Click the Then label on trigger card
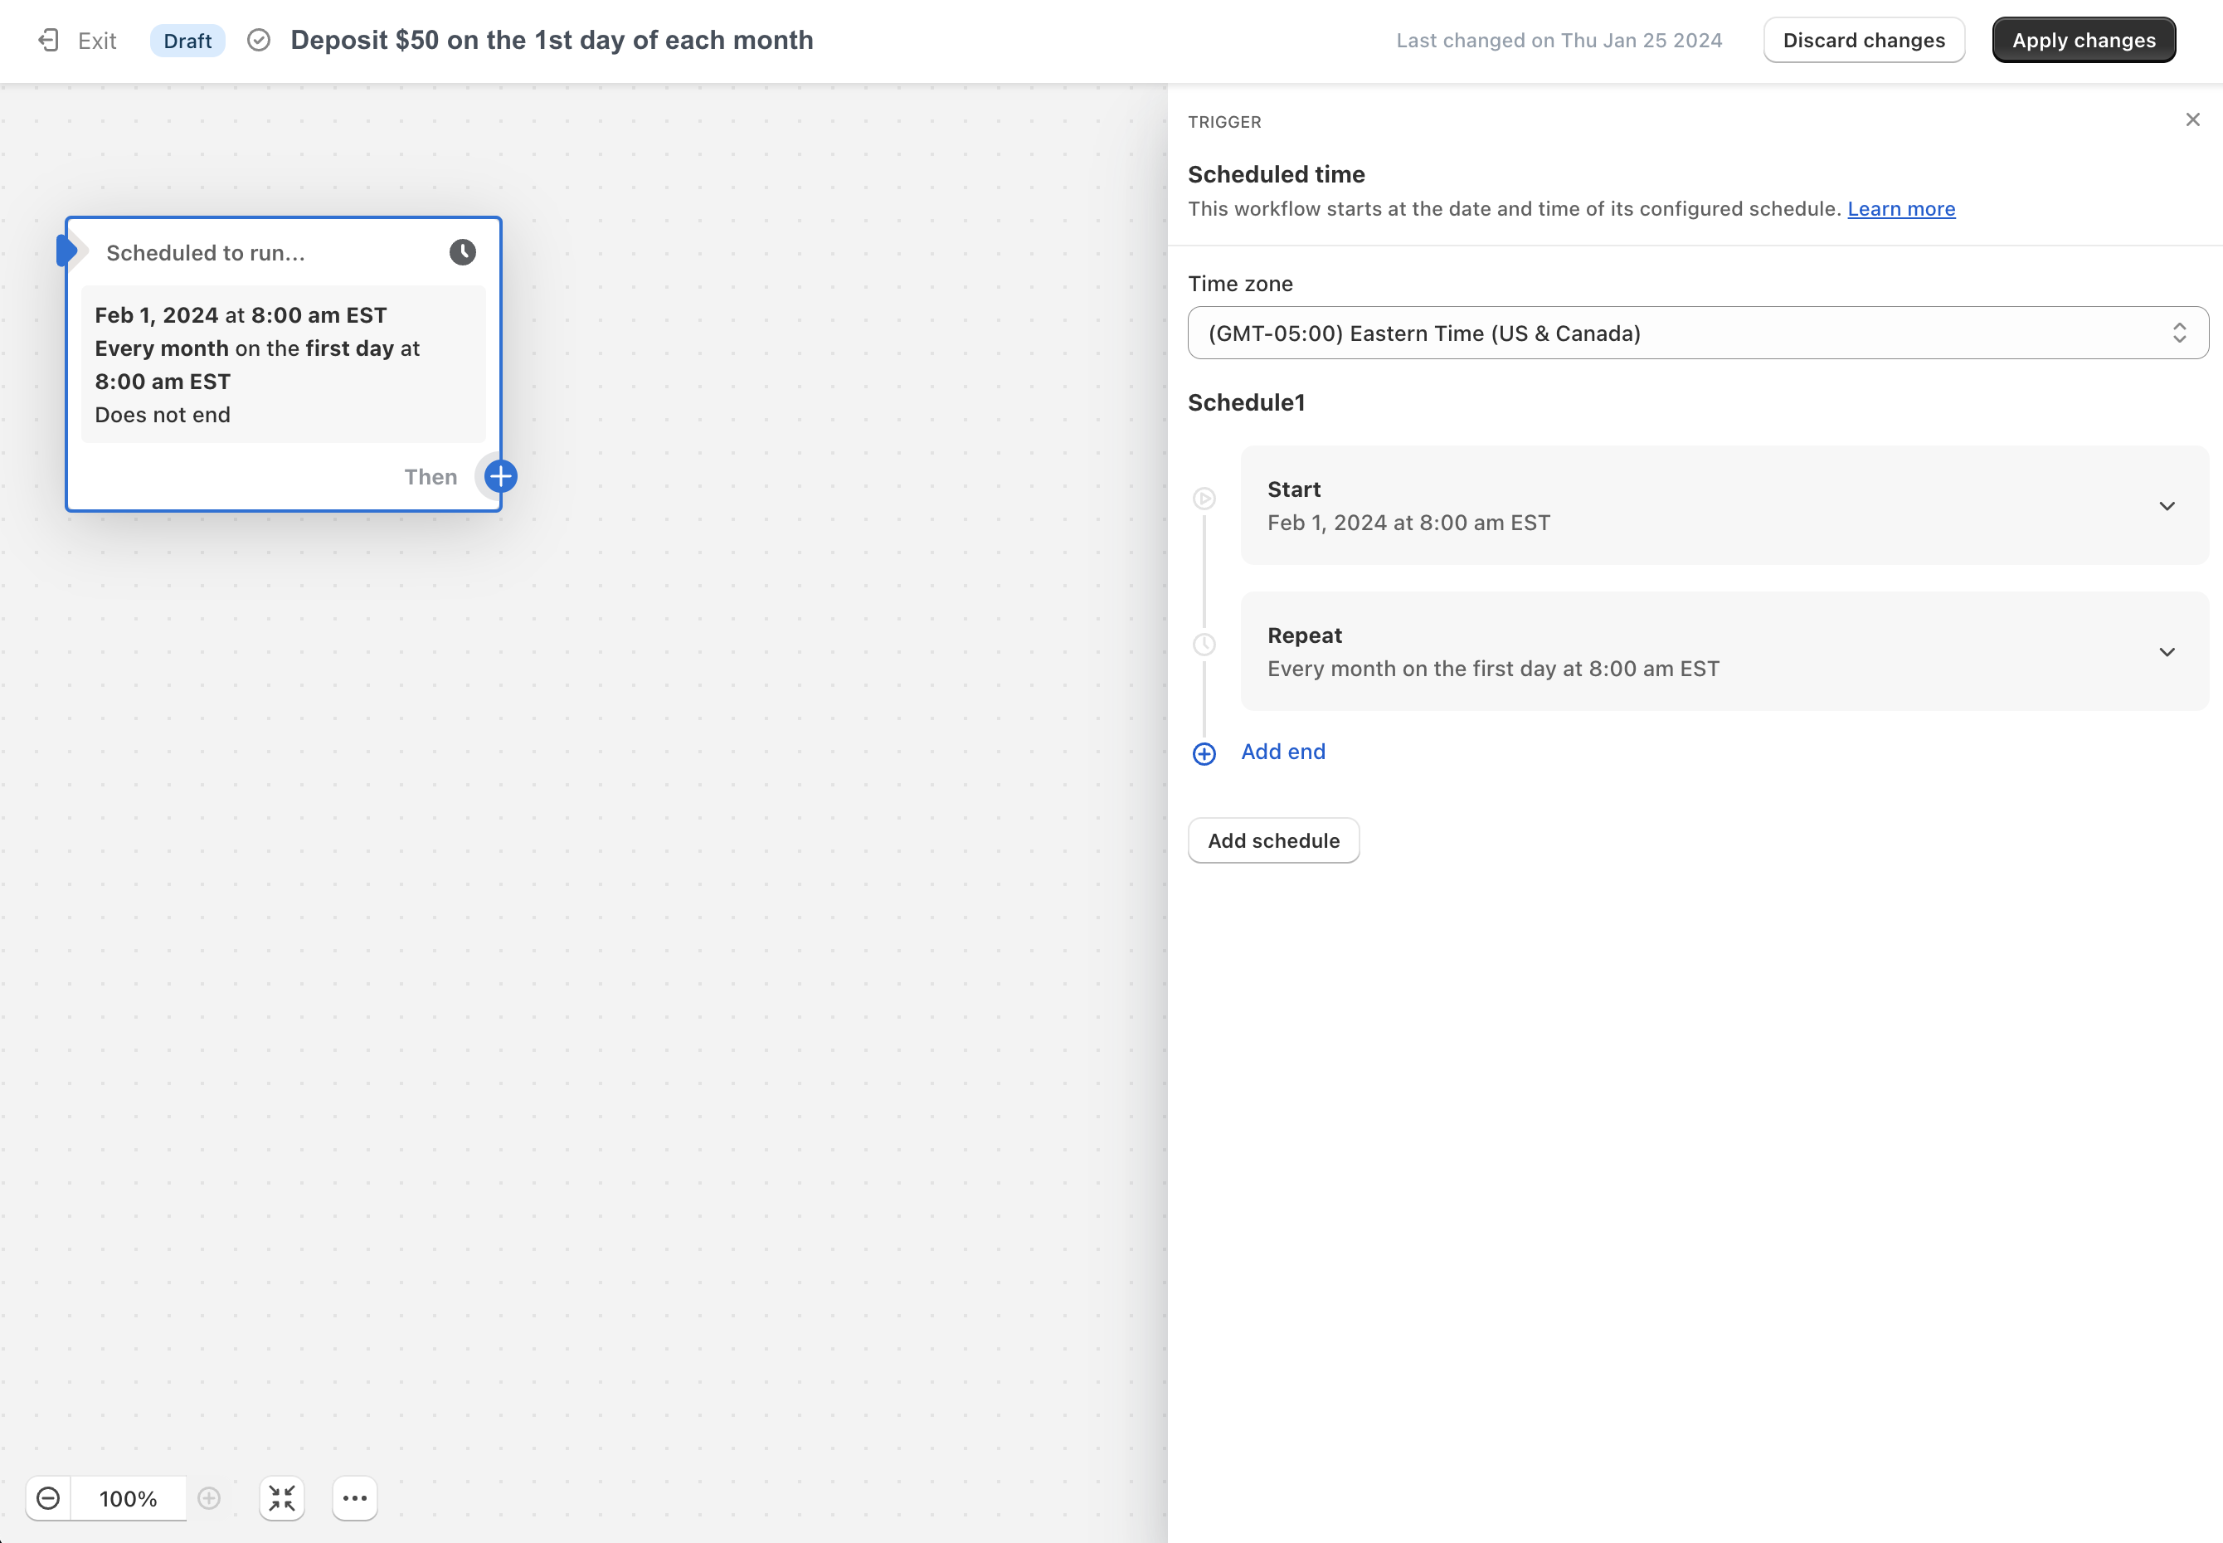Image resolution: width=2223 pixels, height=1543 pixels. pyautogui.click(x=430, y=477)
